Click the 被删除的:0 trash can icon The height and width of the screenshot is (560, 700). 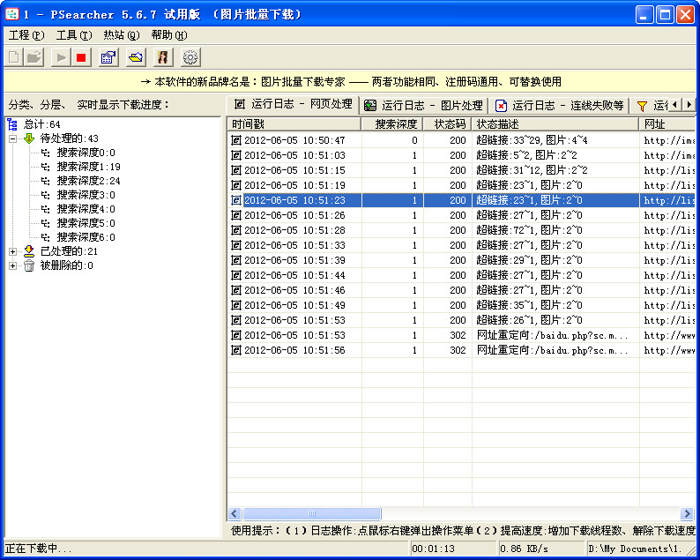(29, 265)
